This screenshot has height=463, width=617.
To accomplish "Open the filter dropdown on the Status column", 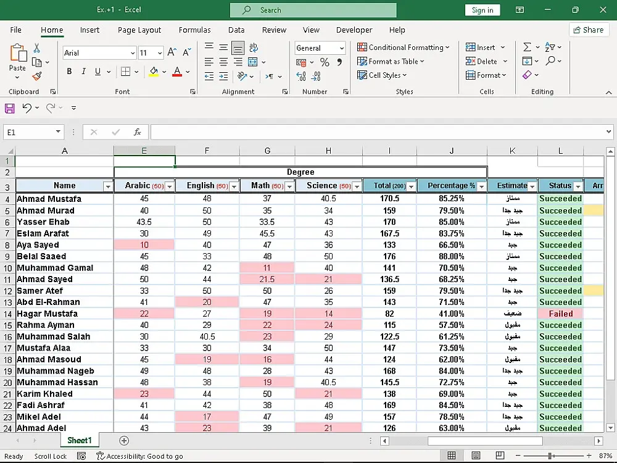I will pos(578,185).
